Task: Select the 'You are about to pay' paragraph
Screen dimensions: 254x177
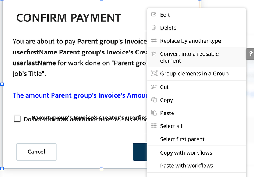Action: click(x=80, y=57)
